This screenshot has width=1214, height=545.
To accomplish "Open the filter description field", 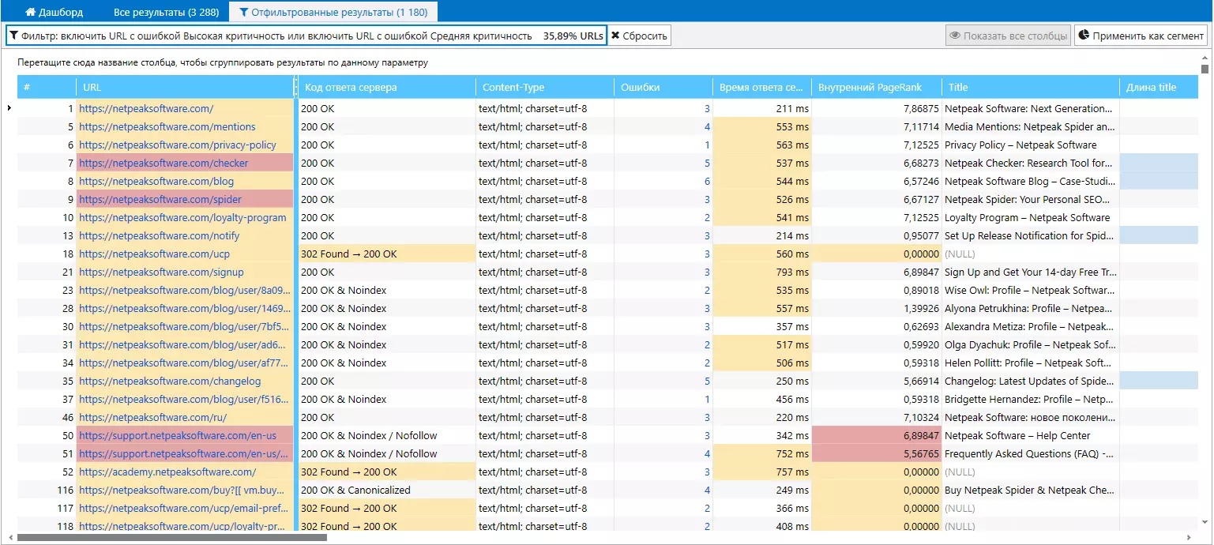I will [306, 36].
